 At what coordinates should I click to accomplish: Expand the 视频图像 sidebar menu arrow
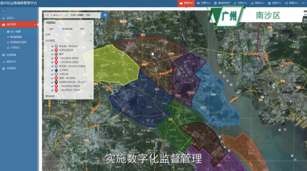[x=34, y=55]
